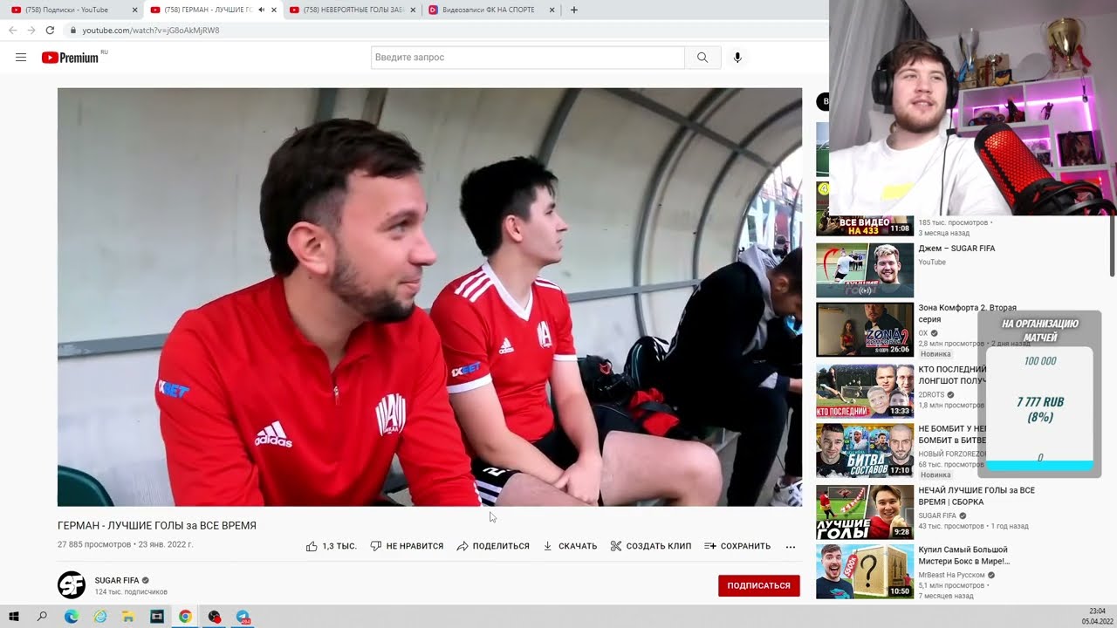Go back using browser back arrow
Viewport: 1117px width, 628px height.
[x=12, y=30]
